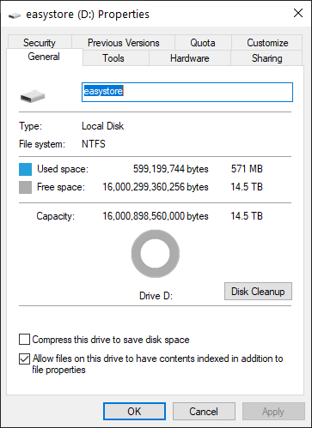Viewport: 312px width, 428px height.
Task: Click the 'Local Disk' type value
Action: (x=103, y=126)
